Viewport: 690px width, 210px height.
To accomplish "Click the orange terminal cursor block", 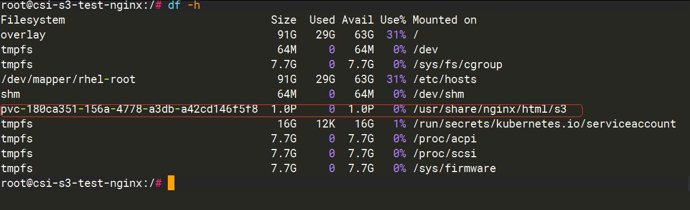I will coord(171,183).
